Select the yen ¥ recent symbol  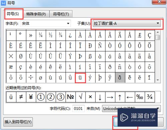click(x=31, y=97)
